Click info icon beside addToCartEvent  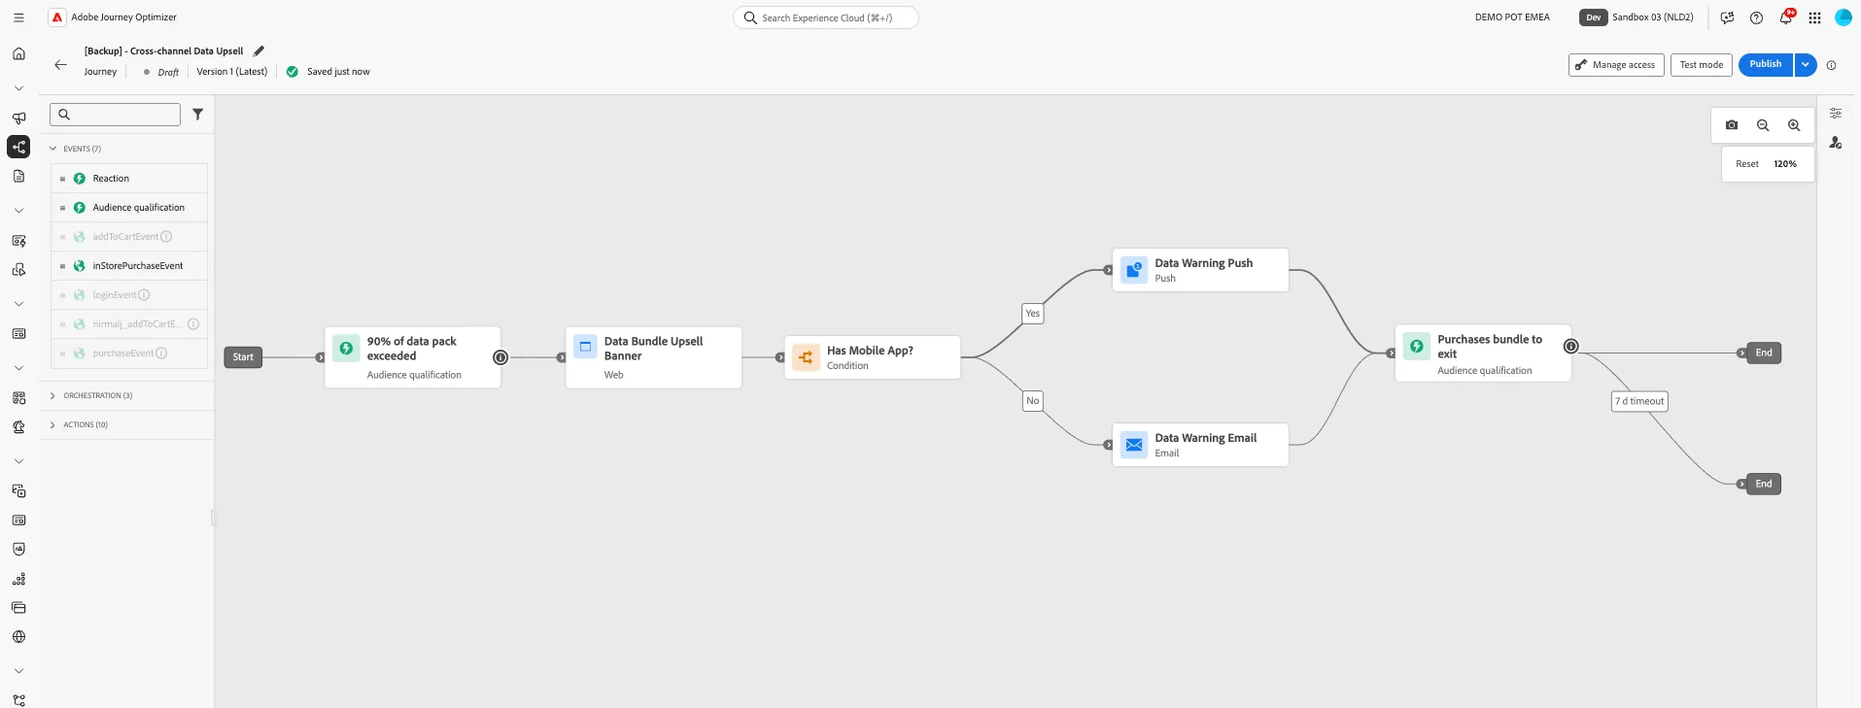click(x=166, y=237)
